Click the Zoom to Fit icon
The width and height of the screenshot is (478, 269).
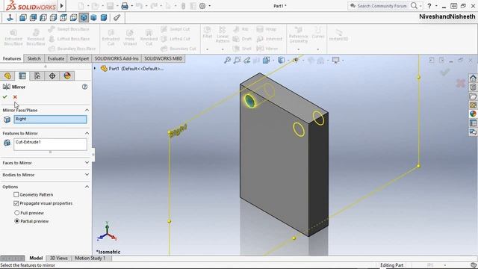[x=227, y=61]
